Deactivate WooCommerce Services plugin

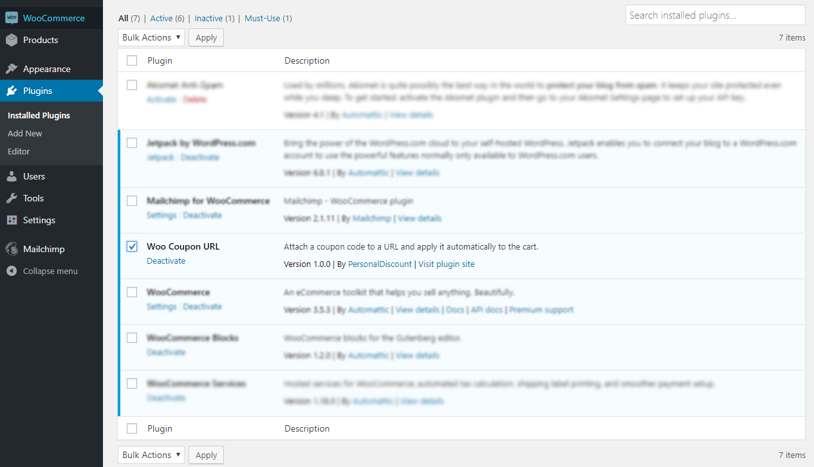[x=166, y=398]
